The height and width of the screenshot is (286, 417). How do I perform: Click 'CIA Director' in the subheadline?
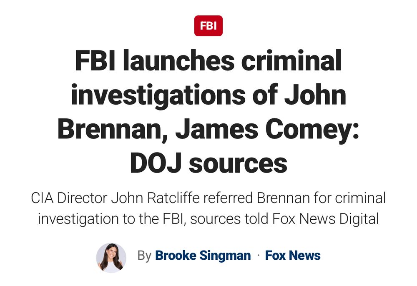(x=69, y=198)
